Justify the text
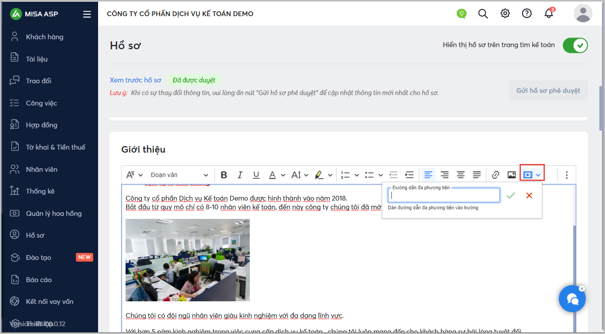Image resolution: width=605 pixels, height=334 pixels. (x=477, y=175)
